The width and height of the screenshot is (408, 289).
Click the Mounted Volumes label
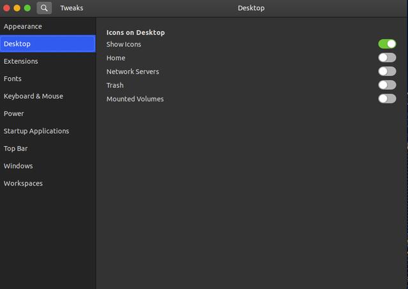[135, 99]
